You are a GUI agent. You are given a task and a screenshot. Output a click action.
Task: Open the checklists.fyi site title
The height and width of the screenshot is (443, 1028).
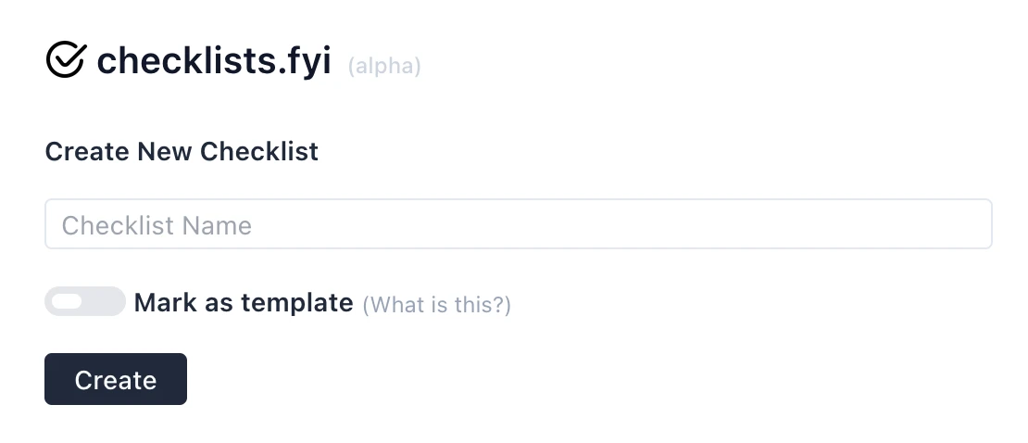click(214, 61)
